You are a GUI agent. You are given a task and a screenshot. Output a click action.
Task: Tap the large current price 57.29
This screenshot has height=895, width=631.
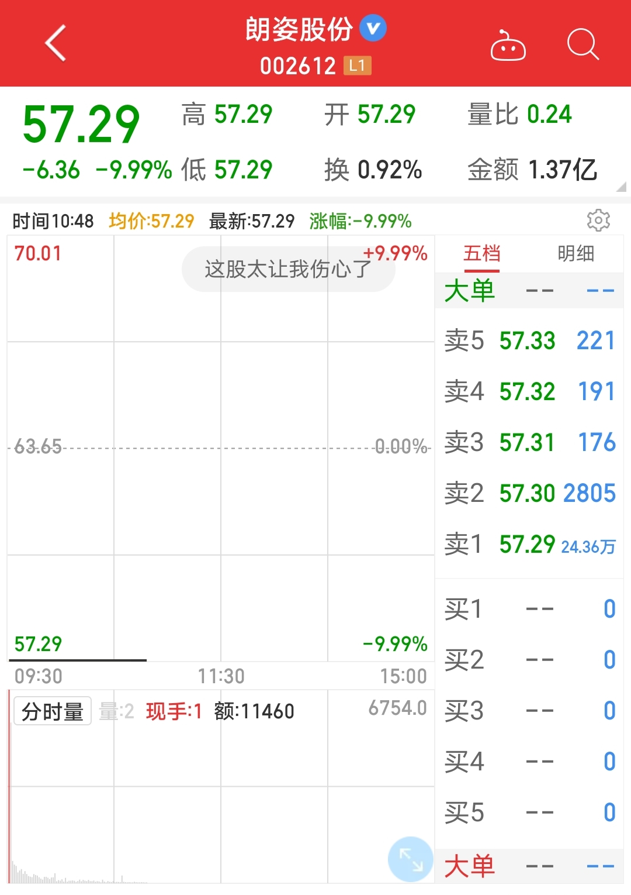[x=81, y=125]
